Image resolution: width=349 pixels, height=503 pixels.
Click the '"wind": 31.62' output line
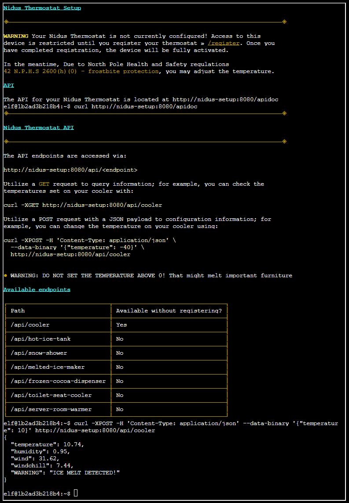(35, 459)
